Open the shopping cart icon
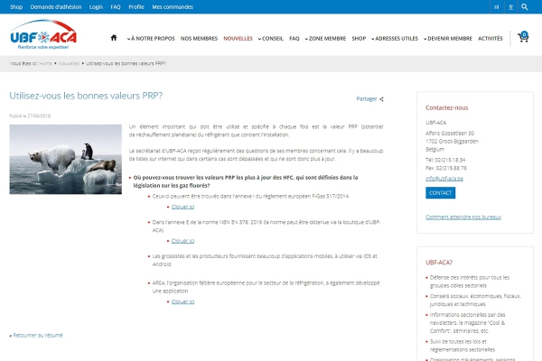542x361 pixels. pos(523,37)
